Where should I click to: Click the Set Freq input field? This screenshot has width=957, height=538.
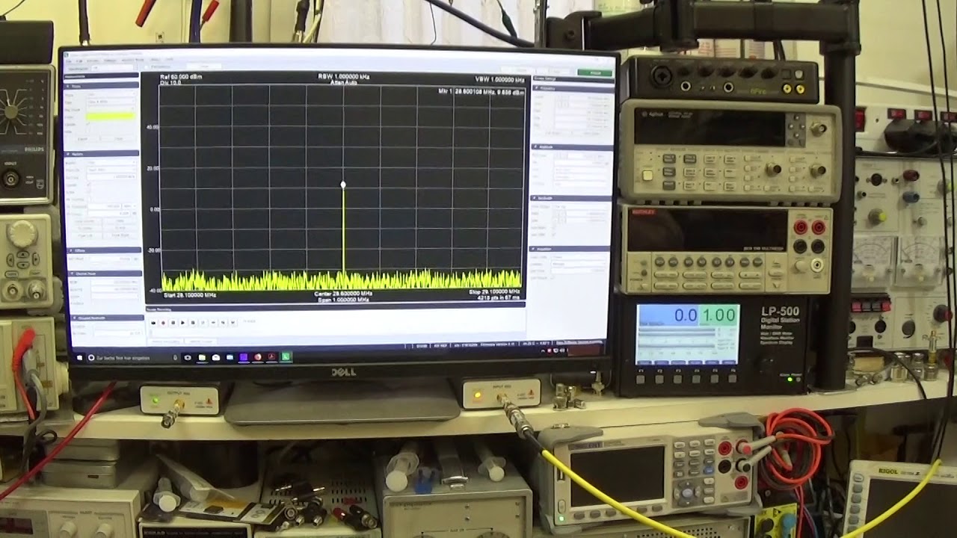pyautogui.click(x=111, y=177)
